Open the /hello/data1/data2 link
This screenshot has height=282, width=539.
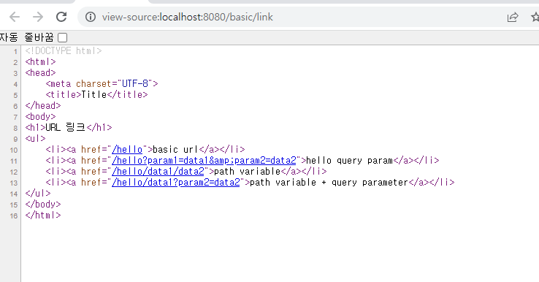(x=158, y=172)
